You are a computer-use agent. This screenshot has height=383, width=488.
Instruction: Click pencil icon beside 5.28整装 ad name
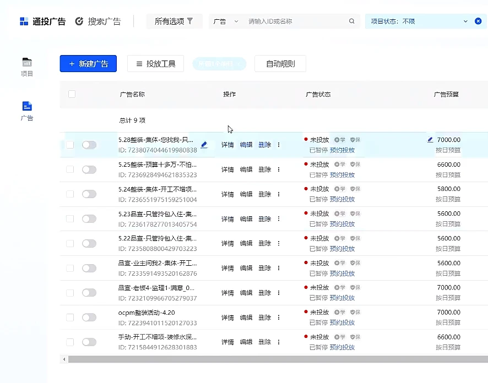pyautogui.click(x=204, y=145)
